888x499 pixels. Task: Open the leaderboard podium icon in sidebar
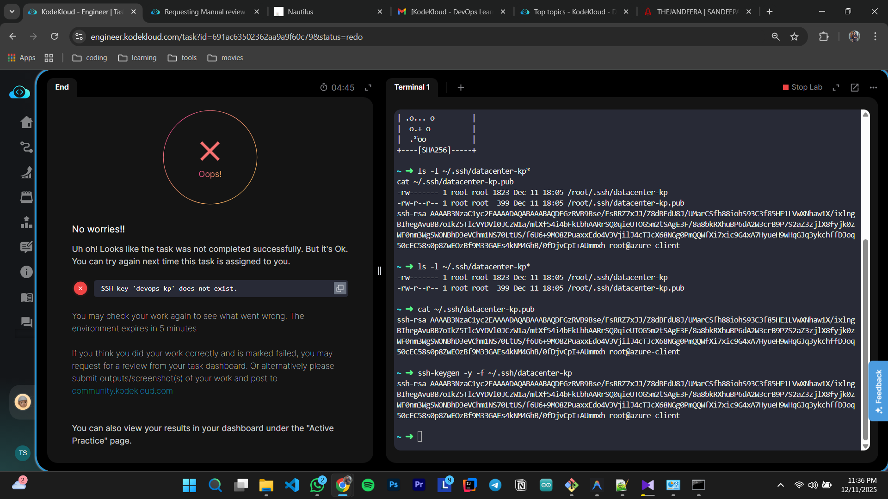pyautogui.click(x=26, y=222)
